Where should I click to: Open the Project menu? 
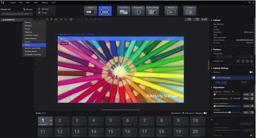point(13,3)
